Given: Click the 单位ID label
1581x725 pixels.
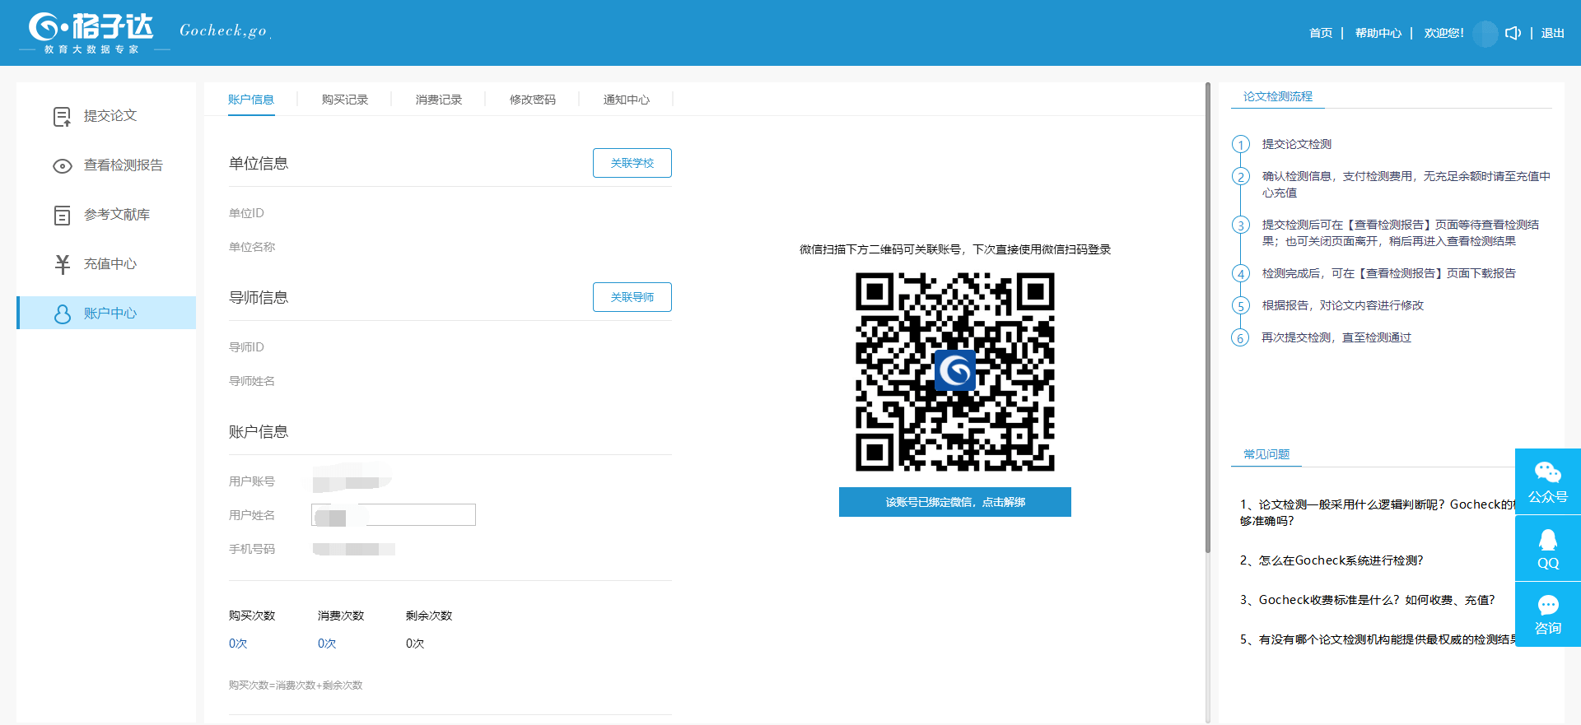Looking at the screenshot, I should pos(246,213).
